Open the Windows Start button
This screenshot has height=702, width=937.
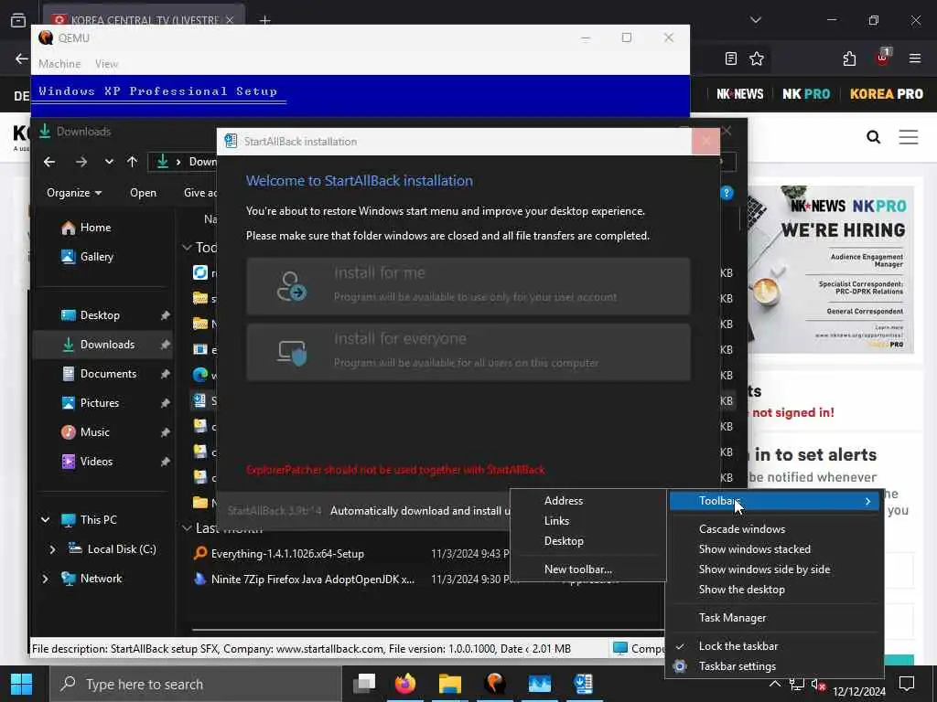[22, 684]
